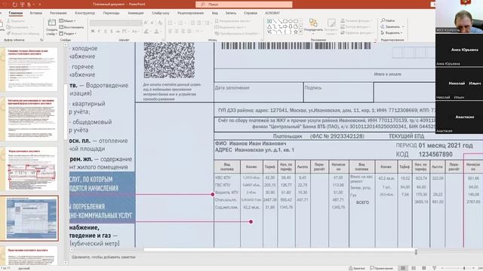Switch to the Вставка tab

pos(36,13)
